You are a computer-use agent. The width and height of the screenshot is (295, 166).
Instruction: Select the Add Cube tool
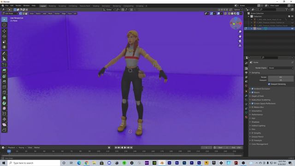(4, 65)
